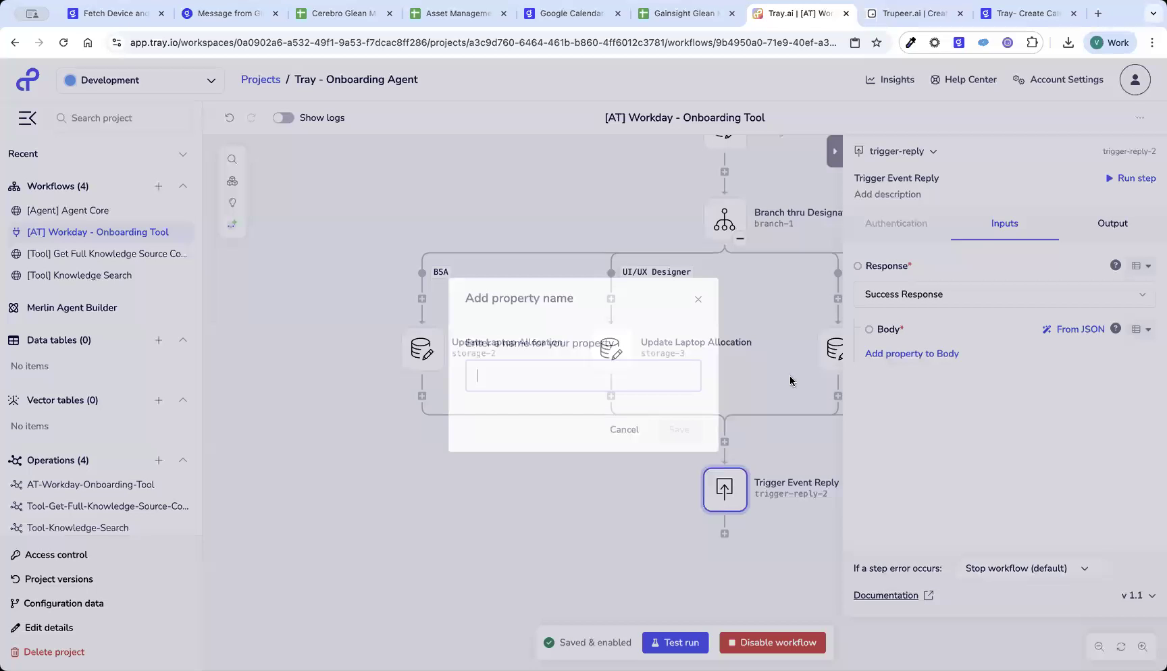Viewport: 1167px width, 671px height.
Task: Open the Authentication tab
Action: click(896, 223)
